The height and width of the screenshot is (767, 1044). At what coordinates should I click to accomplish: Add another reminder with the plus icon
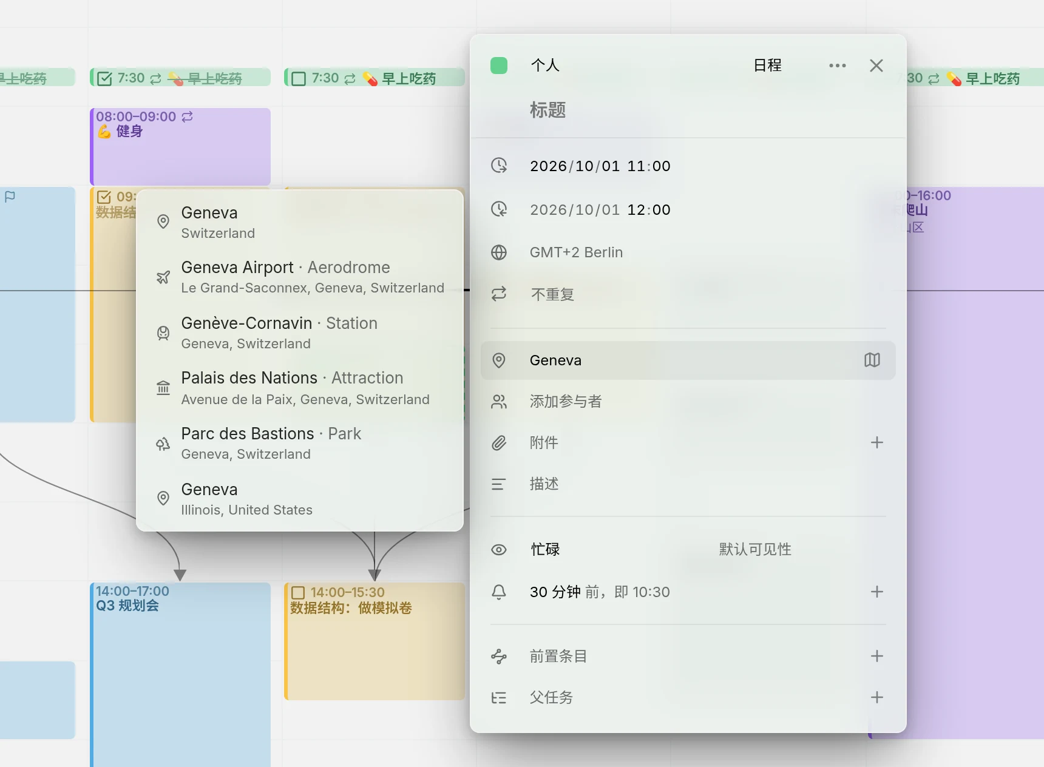tap(876, 592)
